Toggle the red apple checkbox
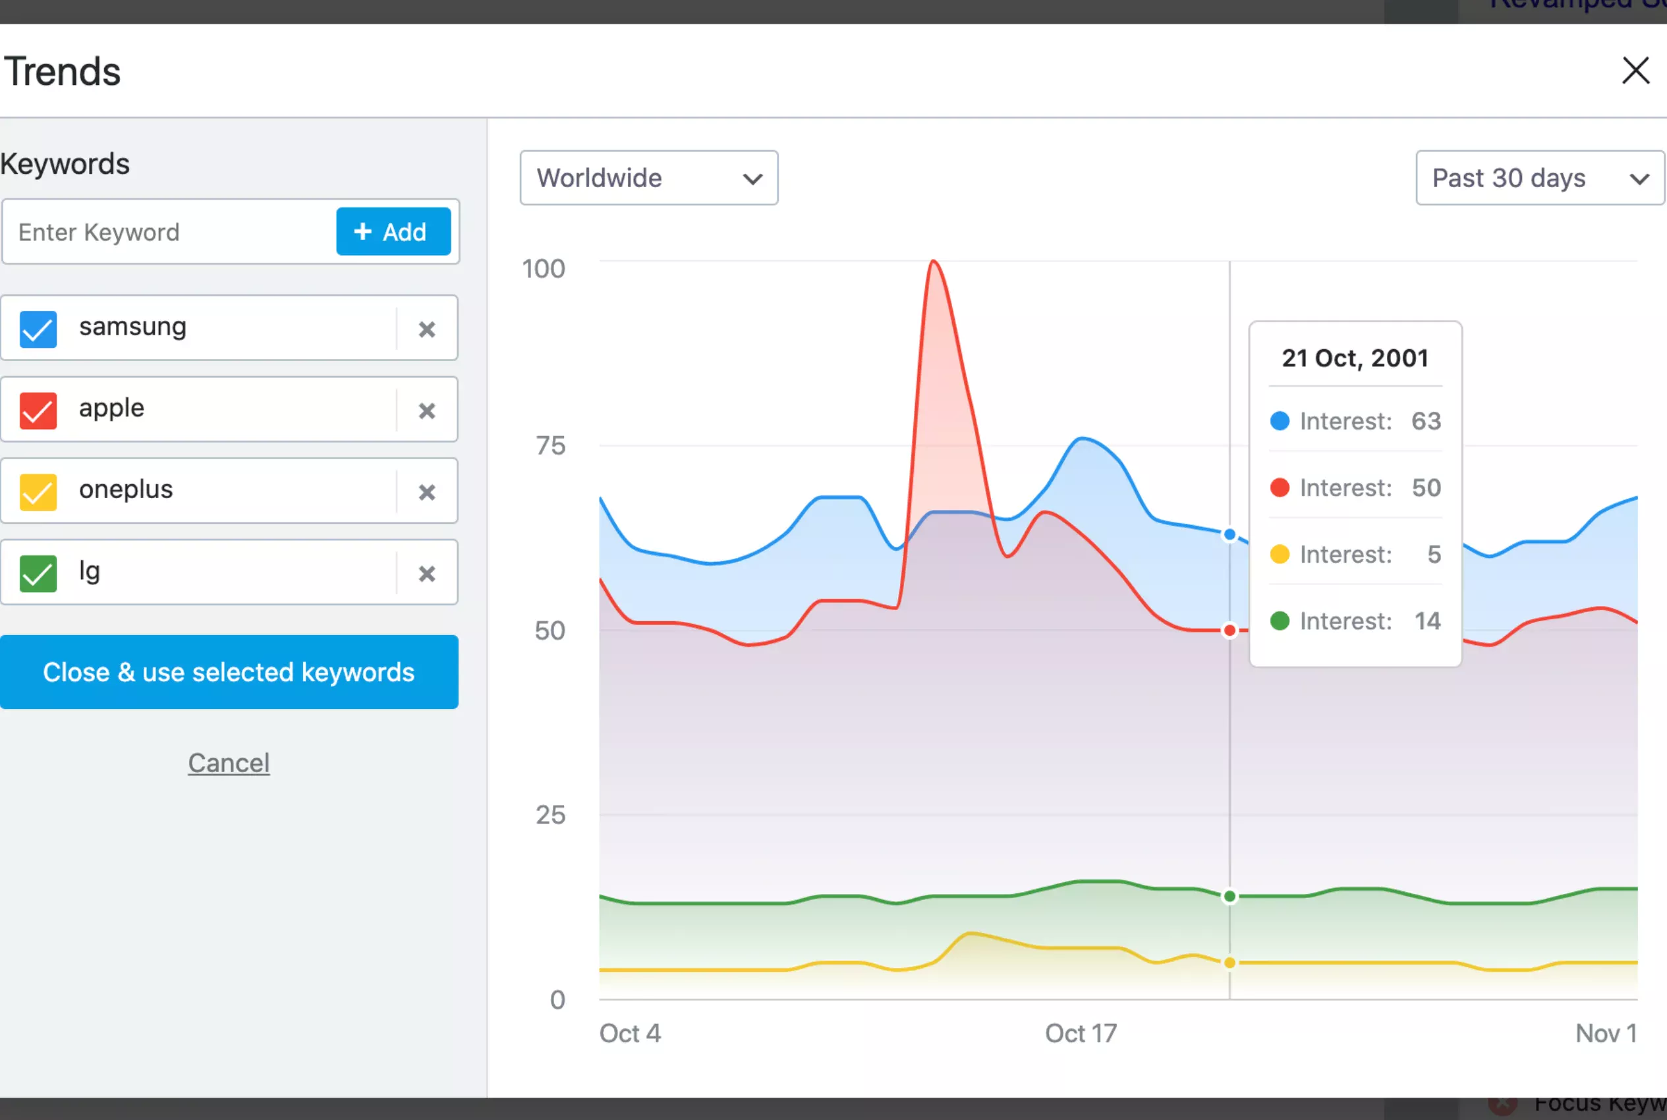 tap(38, 410)
